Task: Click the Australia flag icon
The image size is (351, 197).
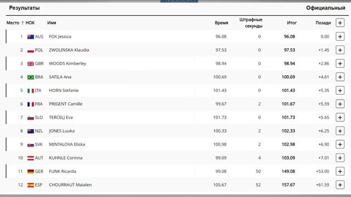Action: click(x=31, y=37)
